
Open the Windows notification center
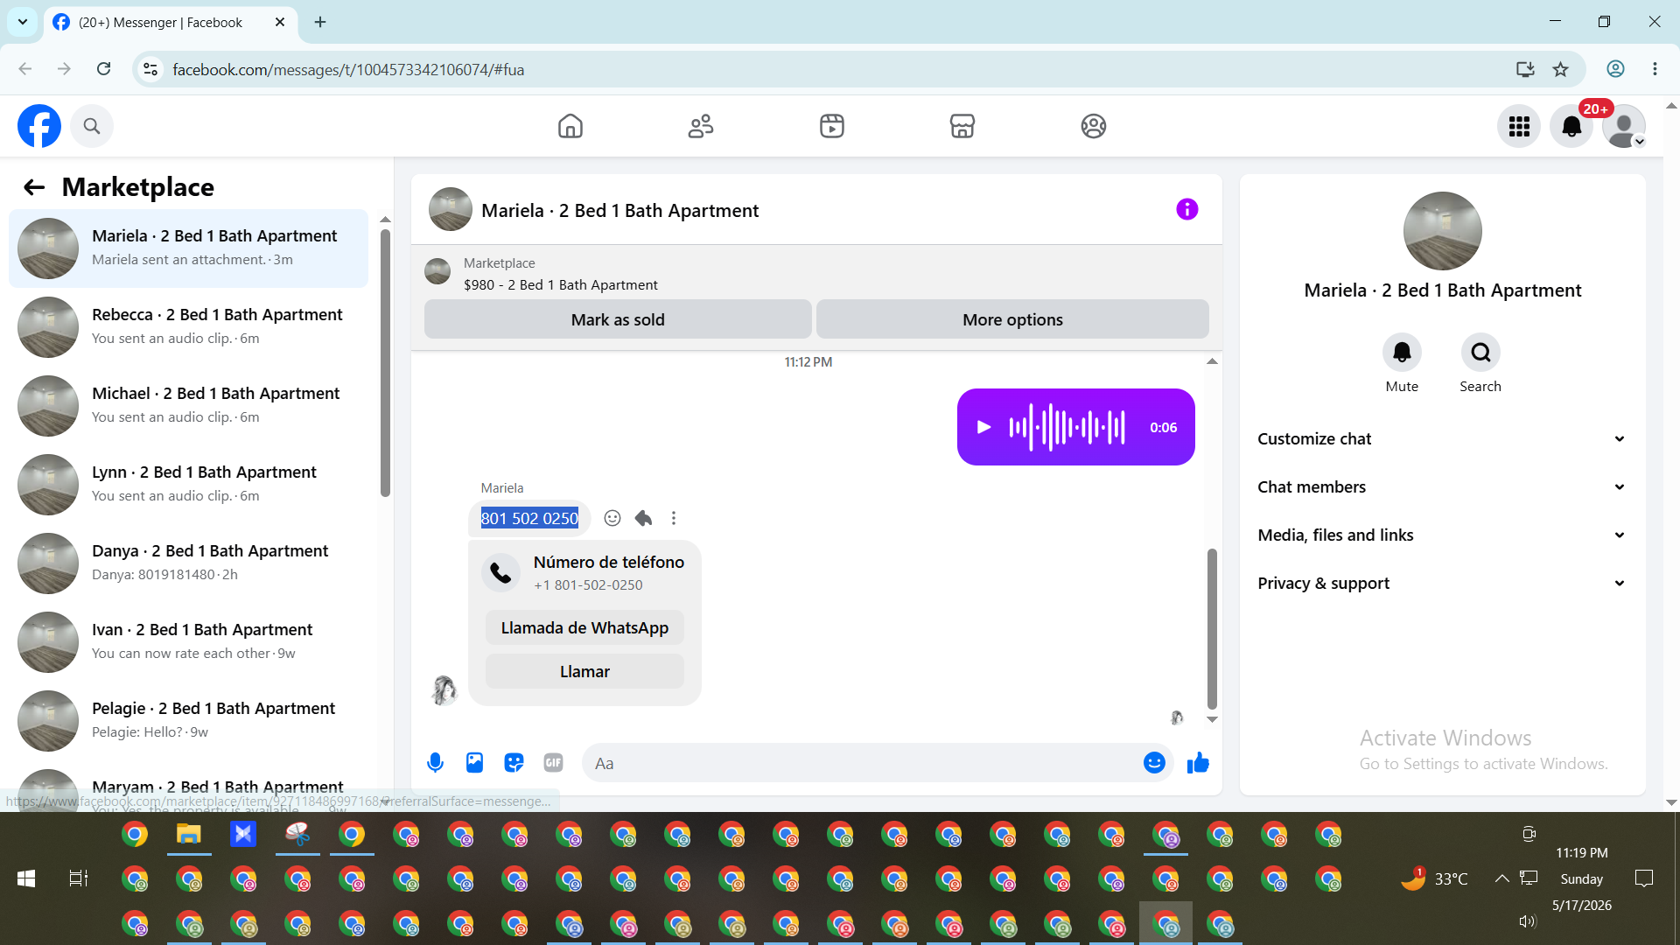point(1644,878)
